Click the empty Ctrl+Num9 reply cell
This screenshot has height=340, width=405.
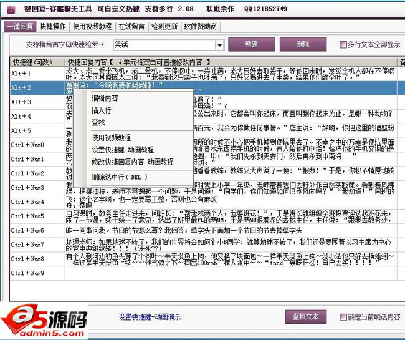pos(231,273)
